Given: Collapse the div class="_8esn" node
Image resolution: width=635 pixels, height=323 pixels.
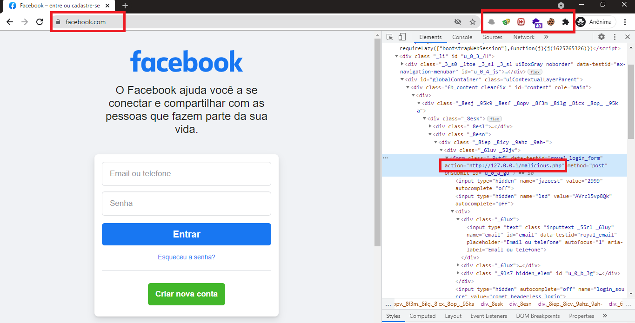Looking at the screenshot, I should point(430,134).
